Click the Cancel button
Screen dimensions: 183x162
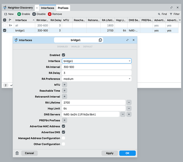29,153
